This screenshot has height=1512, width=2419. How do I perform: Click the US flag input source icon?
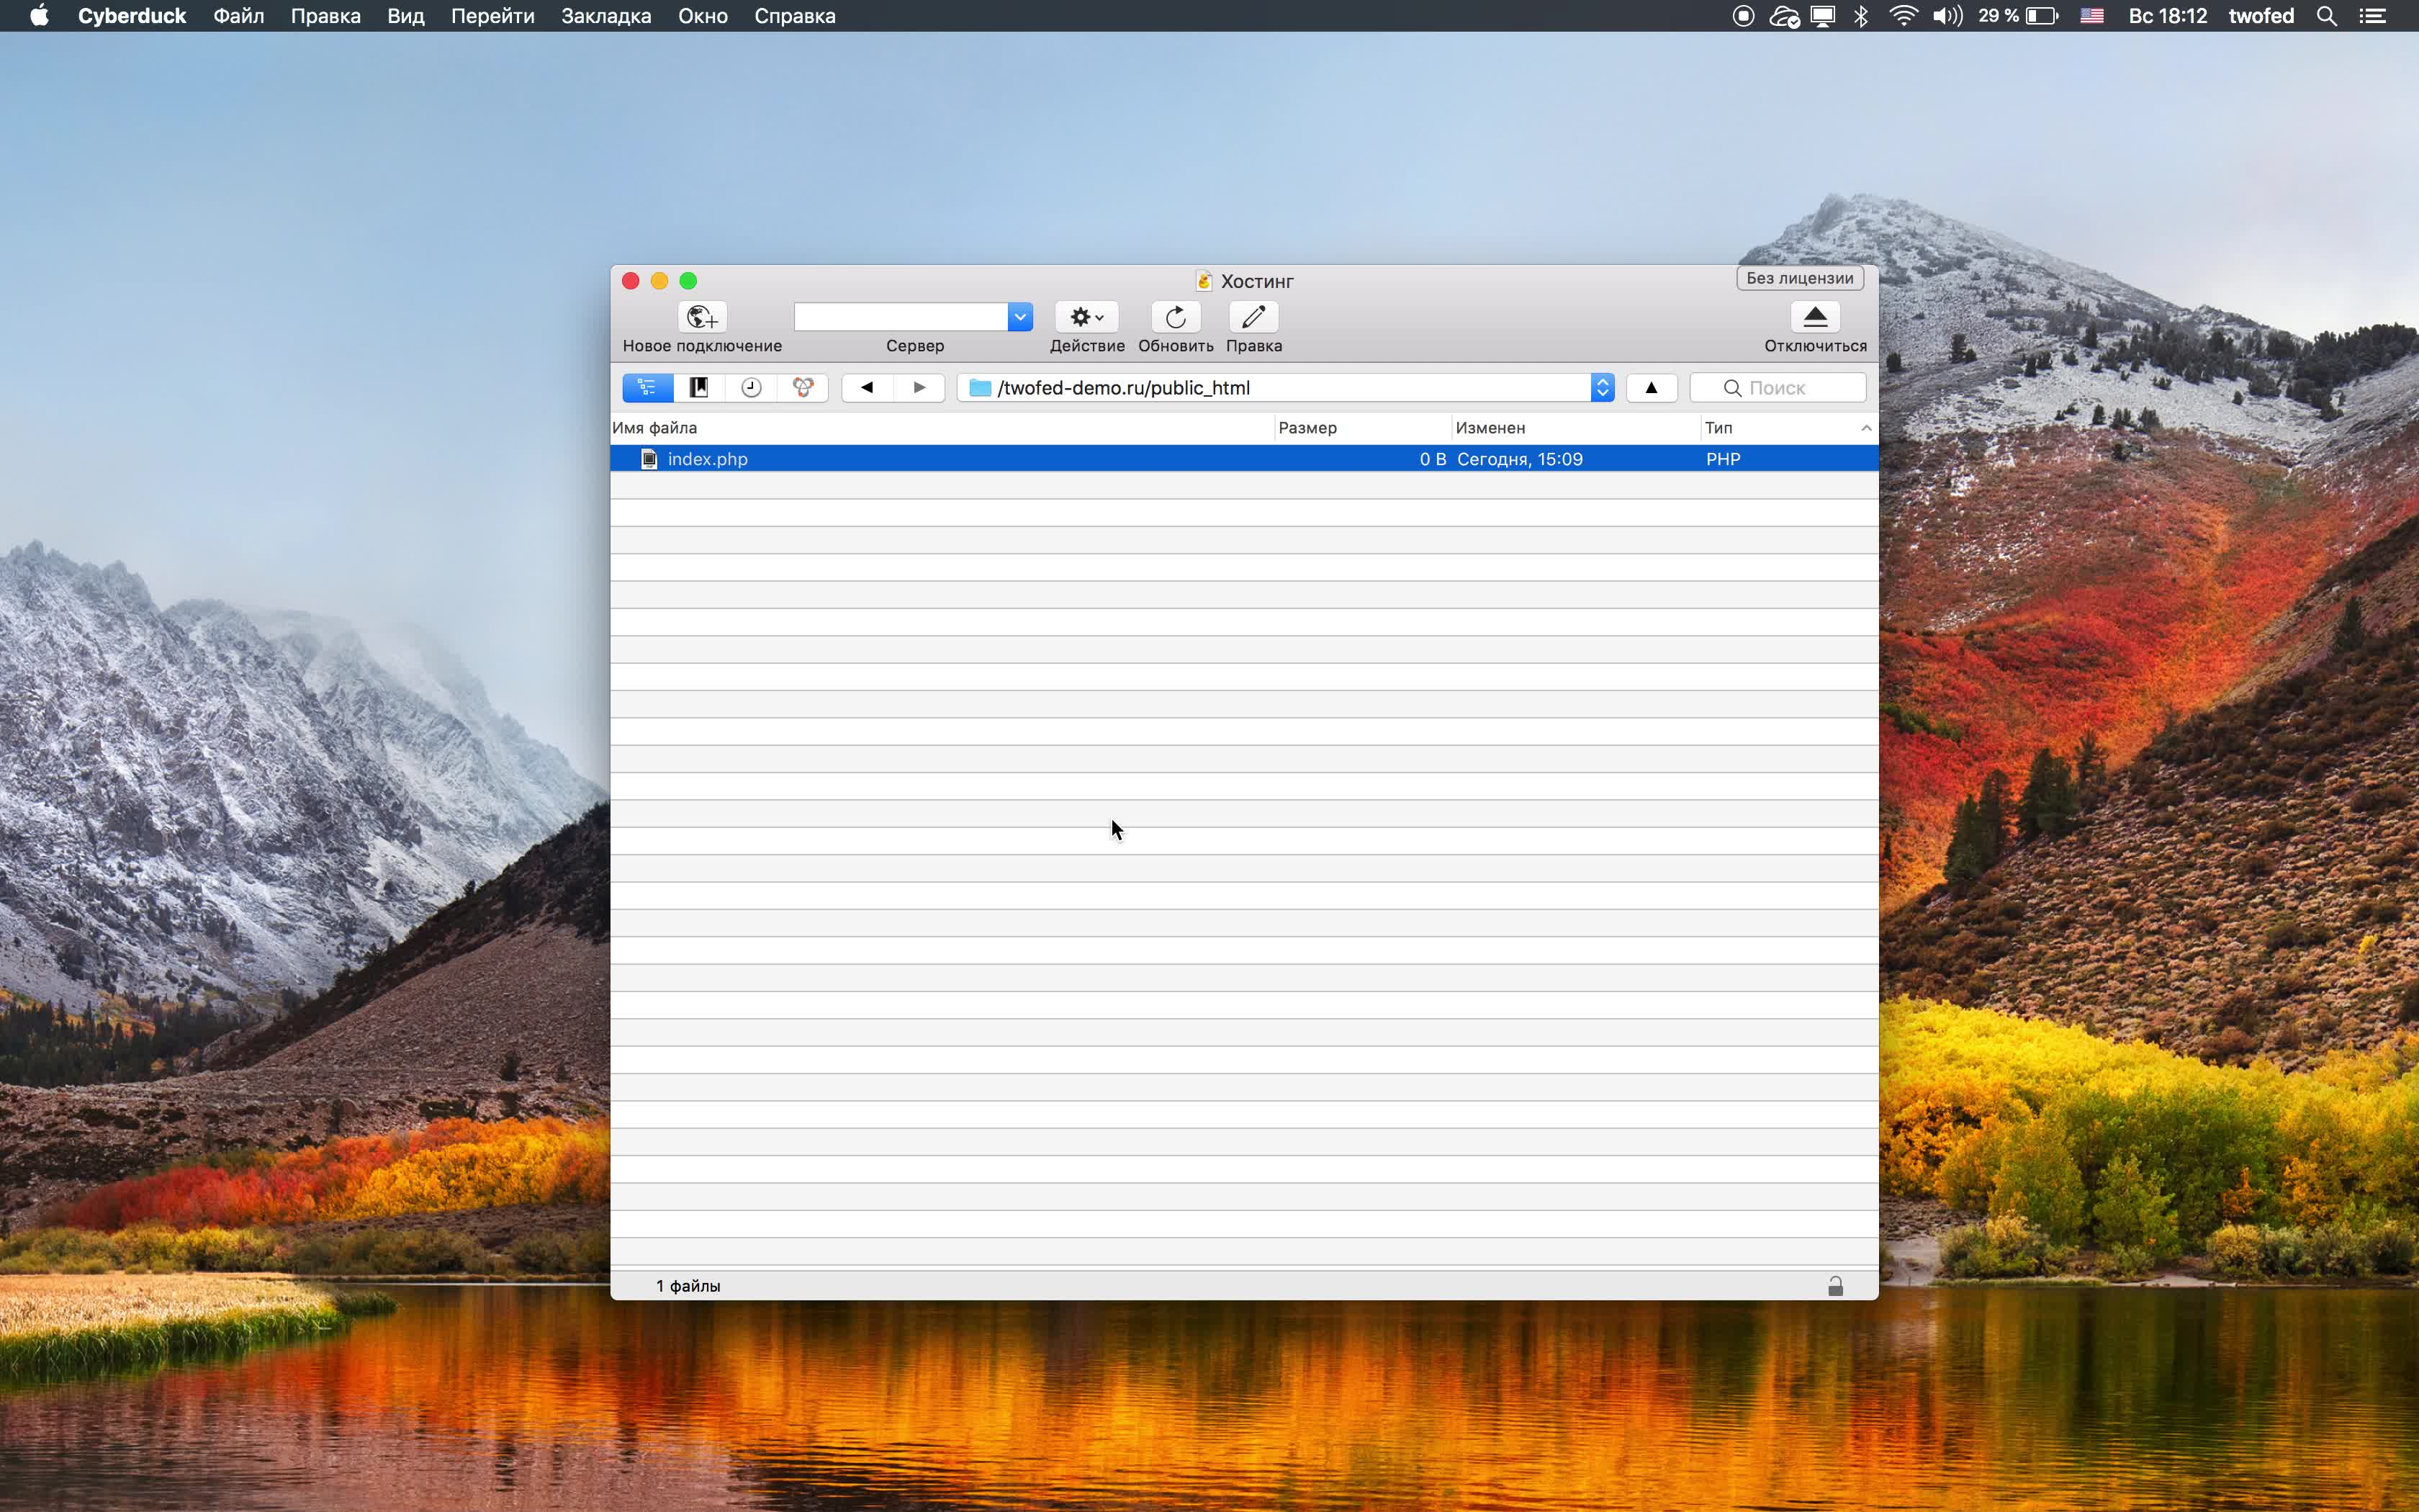tap(2092, 16)
